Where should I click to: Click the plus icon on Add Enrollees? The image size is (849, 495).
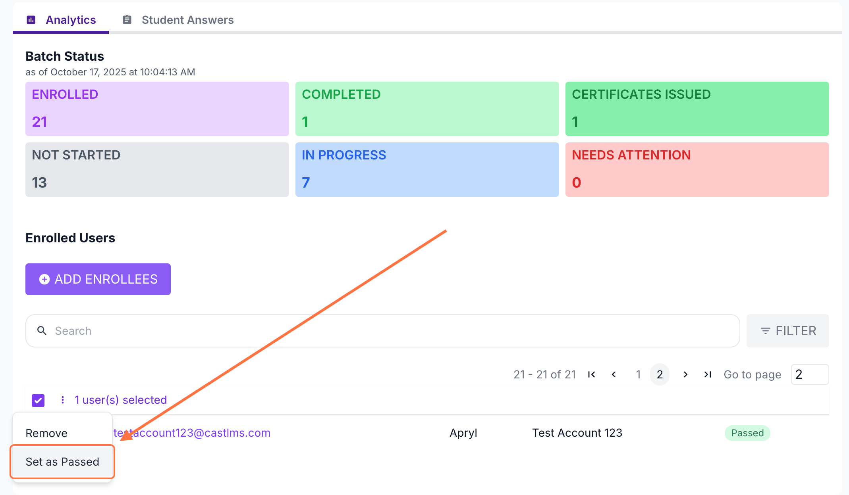[x=44, y=279]
